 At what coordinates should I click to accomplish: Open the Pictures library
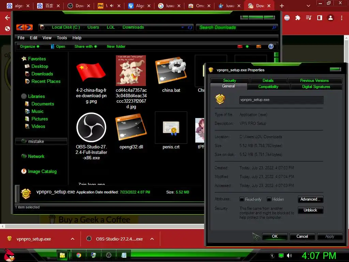pyautogui.click(x=40, y=119)
